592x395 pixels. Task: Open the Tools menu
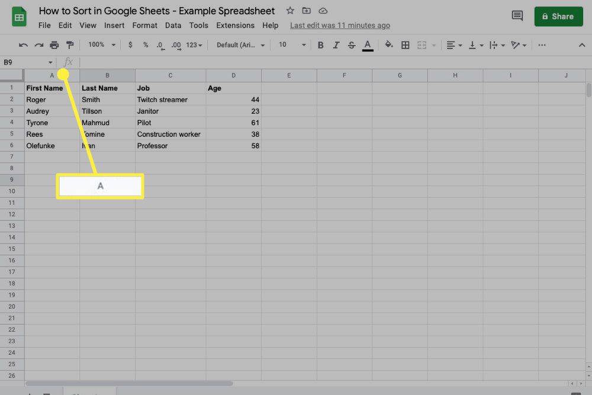tap(198, 25)
